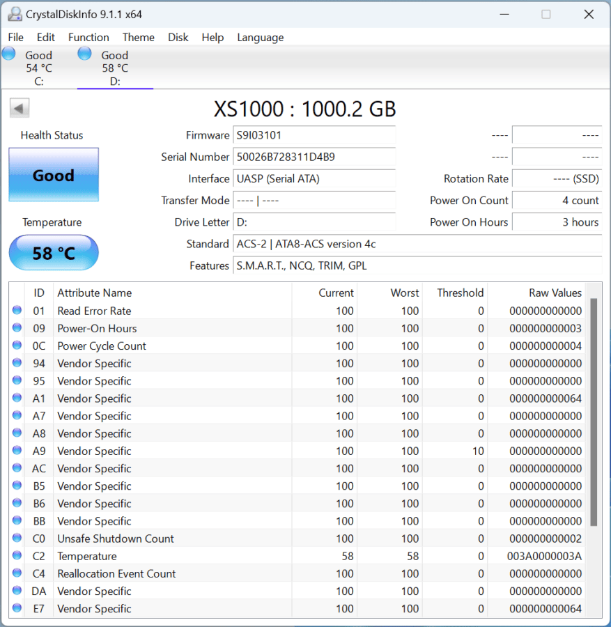Open the Help menu
Screen dimensions: 611x627
pos(212,38)
